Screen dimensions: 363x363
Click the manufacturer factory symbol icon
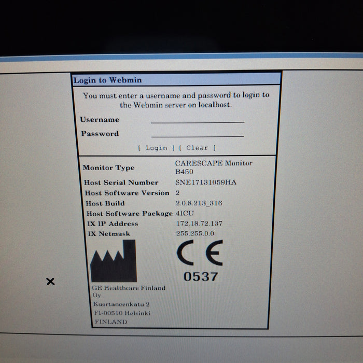click(114, 261)
